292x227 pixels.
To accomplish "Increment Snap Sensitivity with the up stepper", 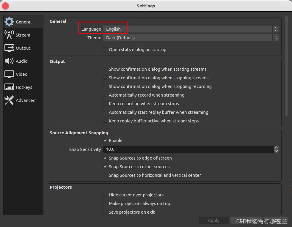I will coord(276,147).
